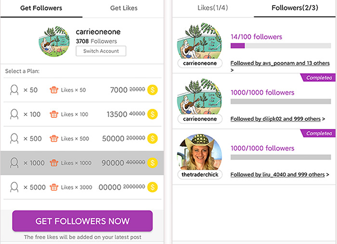Click the Switch Account button
Screen dimensions: 337x244
[x=101, y=51]
